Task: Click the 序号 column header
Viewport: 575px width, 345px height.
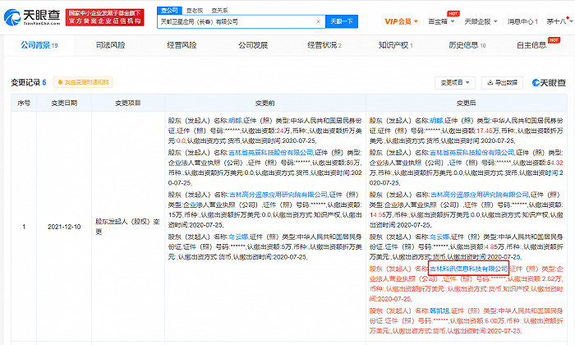Action: 24,103
